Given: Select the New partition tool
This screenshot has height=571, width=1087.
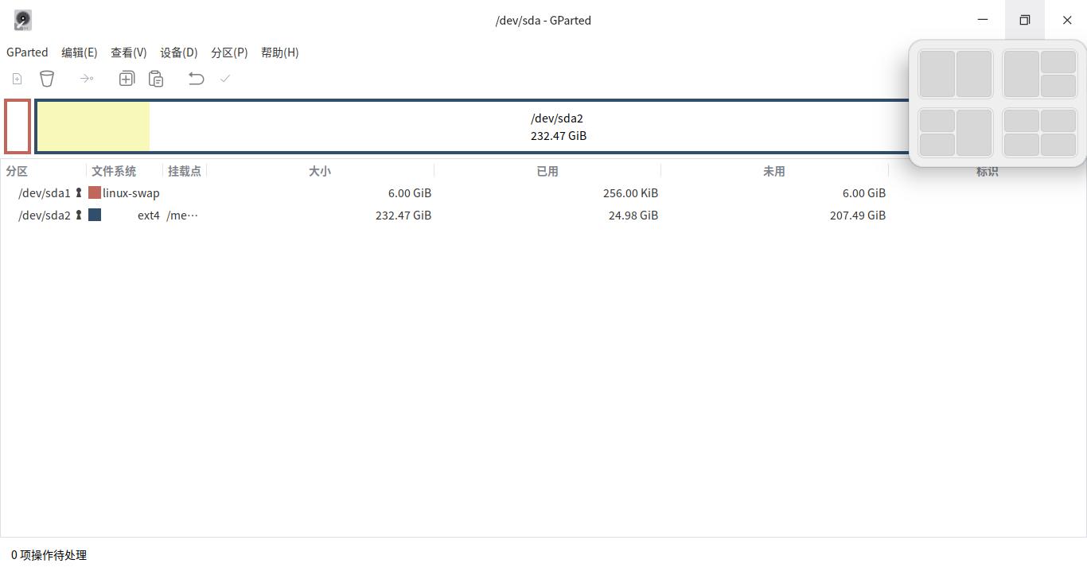Looking at the screenshot, I should tap(16, 78).
